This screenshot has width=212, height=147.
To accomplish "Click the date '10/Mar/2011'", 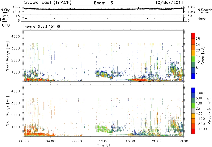I will 169,3.
